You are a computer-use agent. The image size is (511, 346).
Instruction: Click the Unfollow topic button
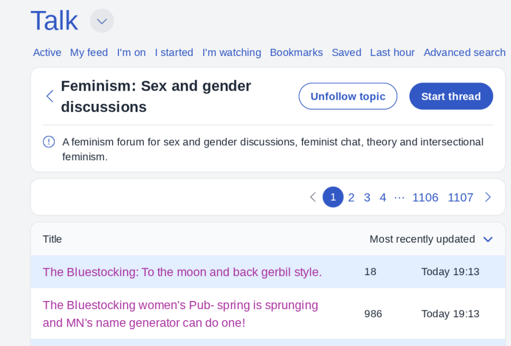[x=348, y=96]
